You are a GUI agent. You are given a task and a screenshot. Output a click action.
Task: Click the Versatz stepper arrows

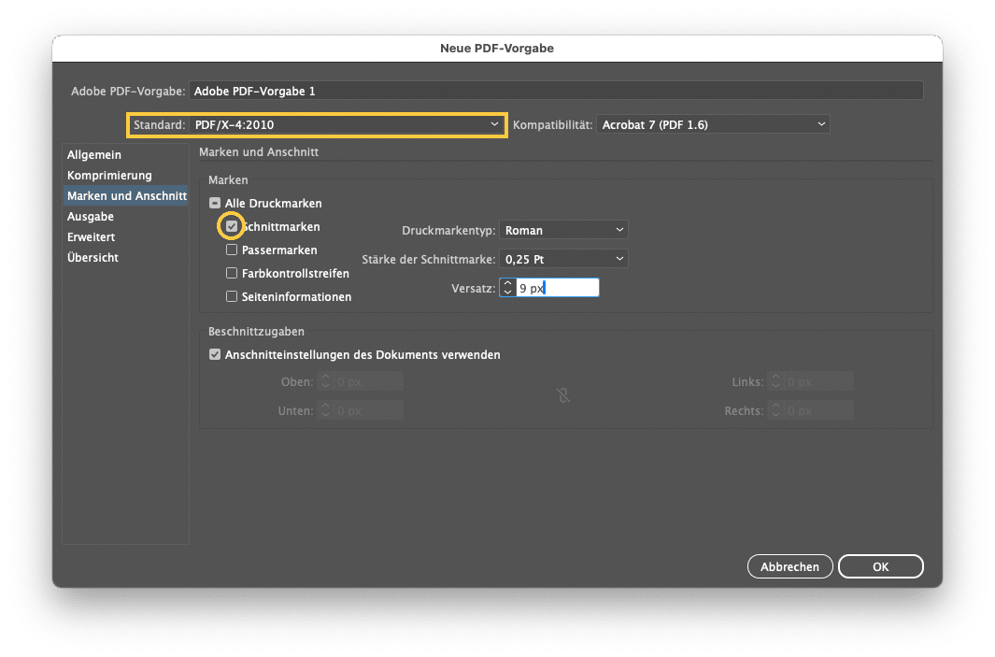click(507, 288)
